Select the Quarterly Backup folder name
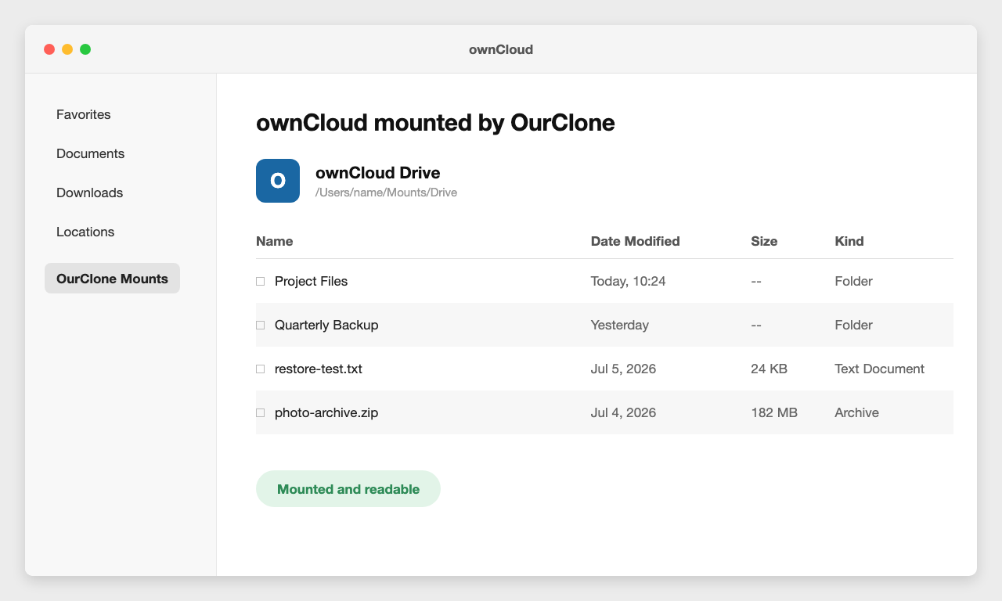 [x=326, y=325]
